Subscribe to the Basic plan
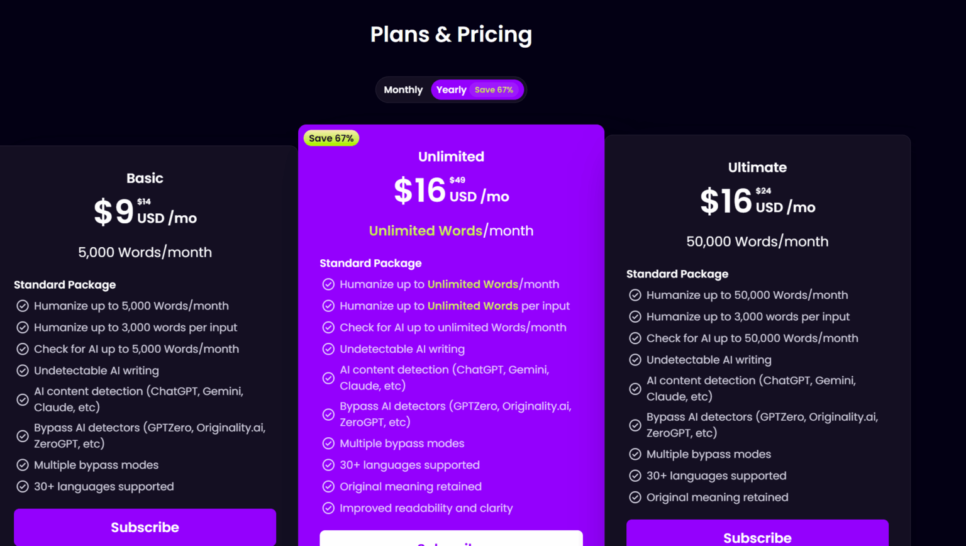 click(145, 527)
